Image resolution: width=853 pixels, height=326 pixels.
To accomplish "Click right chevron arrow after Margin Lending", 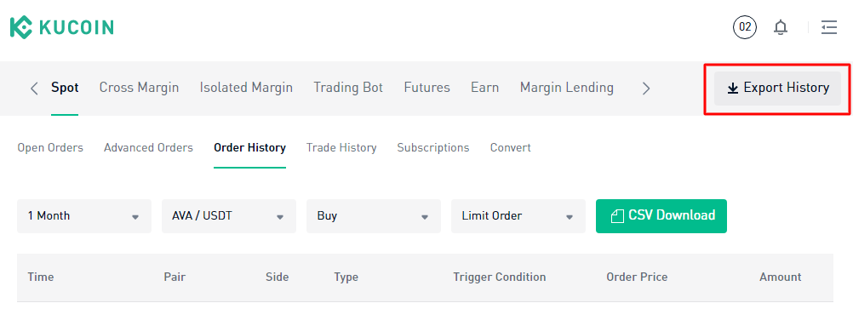I will [x=646, y=89].
